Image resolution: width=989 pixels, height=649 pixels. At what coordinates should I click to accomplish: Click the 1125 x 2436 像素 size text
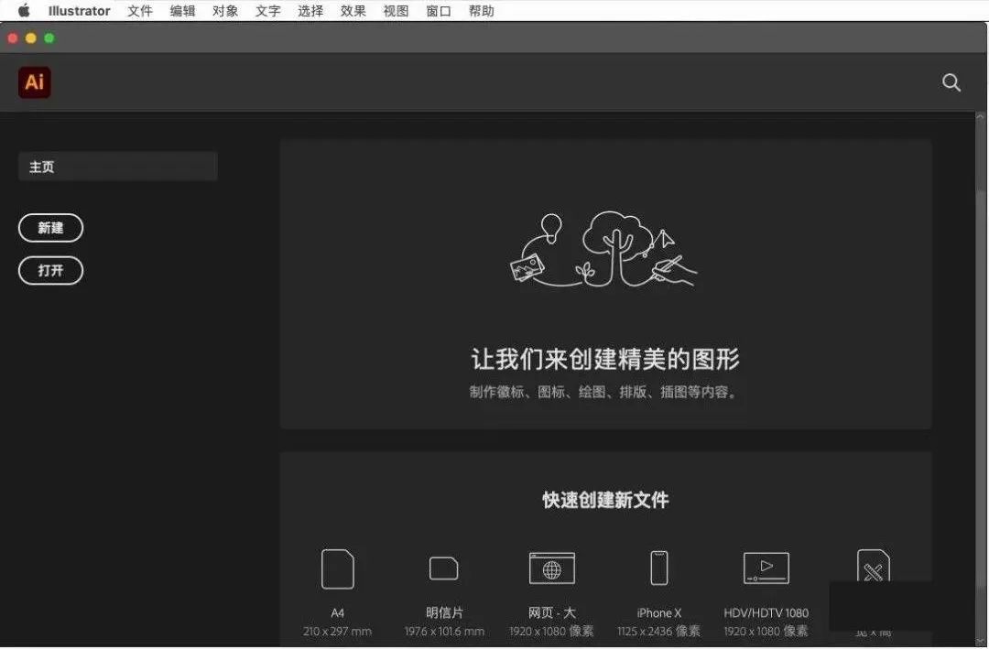pos(659,631)
